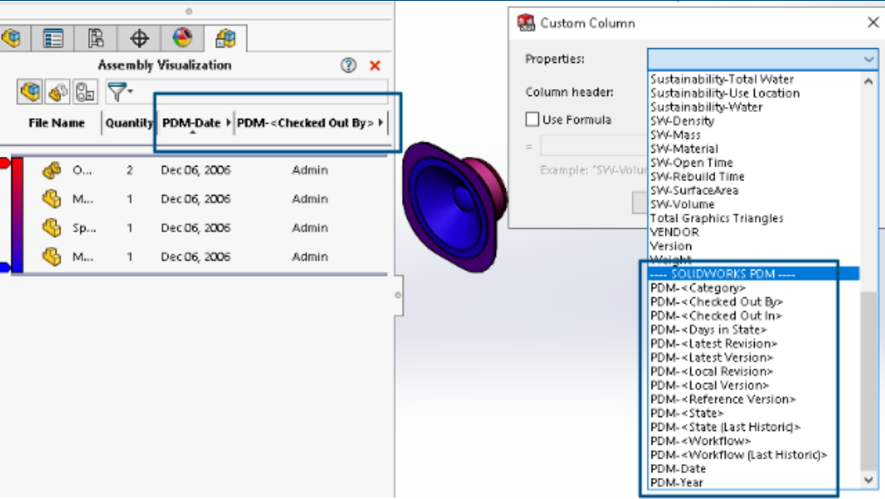Image resolution: width=885 pixels, height=499 pixels.
Task: Choose PDM-<Checked Out In> property
Action: pyautogui.click(x=716, y=315)
